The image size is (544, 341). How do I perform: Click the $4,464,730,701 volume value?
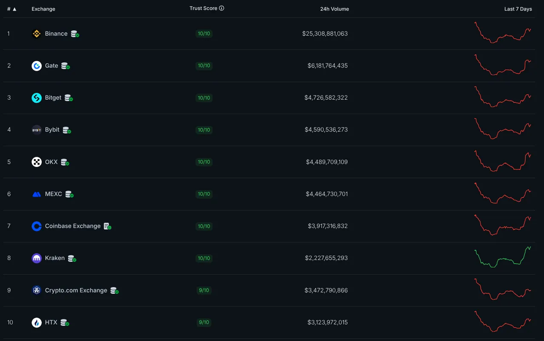tap(326, 194)
